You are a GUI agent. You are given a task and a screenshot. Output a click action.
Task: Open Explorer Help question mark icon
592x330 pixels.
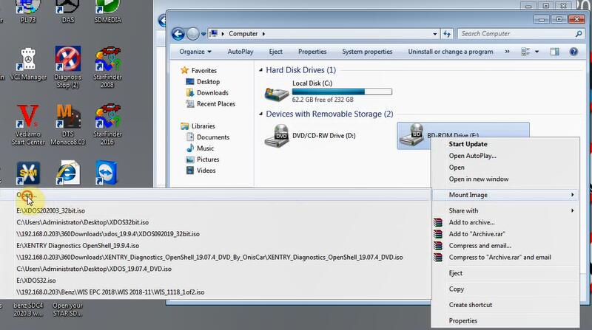pyautogui.click(x=573, y=52)
